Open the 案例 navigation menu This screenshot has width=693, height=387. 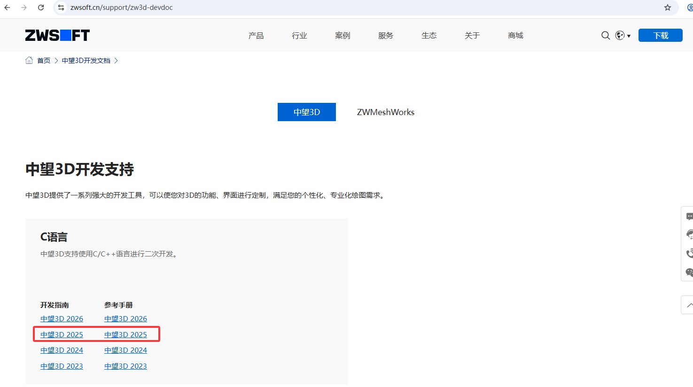(x=343, y=36)
